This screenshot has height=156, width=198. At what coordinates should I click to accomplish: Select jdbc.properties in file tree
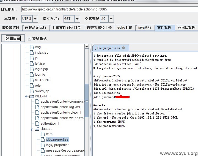click(57, 139)
